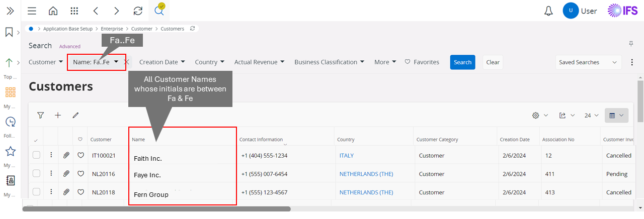The image size is (644, 219).
Task: Expand the Country filter dropdown
Action: tap(210, 62)
